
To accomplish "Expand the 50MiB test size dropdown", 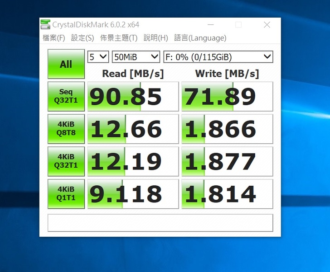I will pyautogui.click(x=136, y=57).
